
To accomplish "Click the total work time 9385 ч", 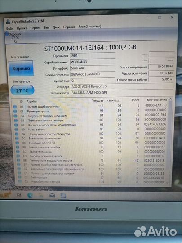I will tap(161, 79).
